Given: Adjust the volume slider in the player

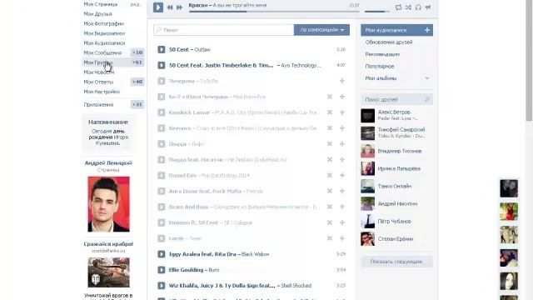Looking at the screenshot, I should click(377, 12).
